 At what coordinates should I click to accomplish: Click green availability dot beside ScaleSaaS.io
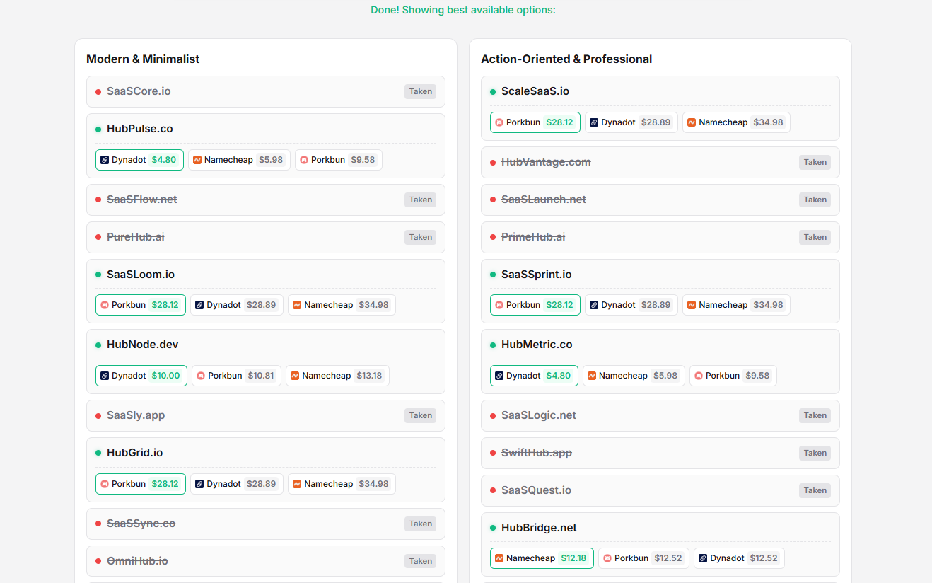click(493, 92)
